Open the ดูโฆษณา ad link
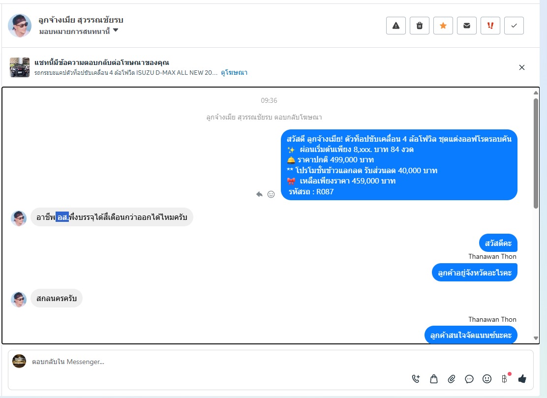 [x=234, y=72]
